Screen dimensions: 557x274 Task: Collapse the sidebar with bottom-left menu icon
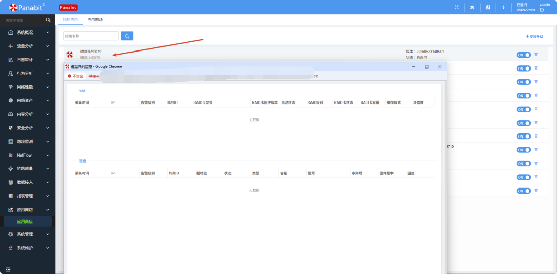pyautogui.click(x=8, y=270)
